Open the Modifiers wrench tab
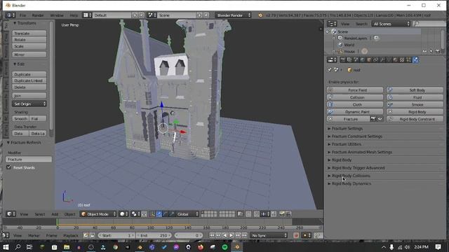Image resolution: width=449 pixels, height=252 pixels. point(382,59)
